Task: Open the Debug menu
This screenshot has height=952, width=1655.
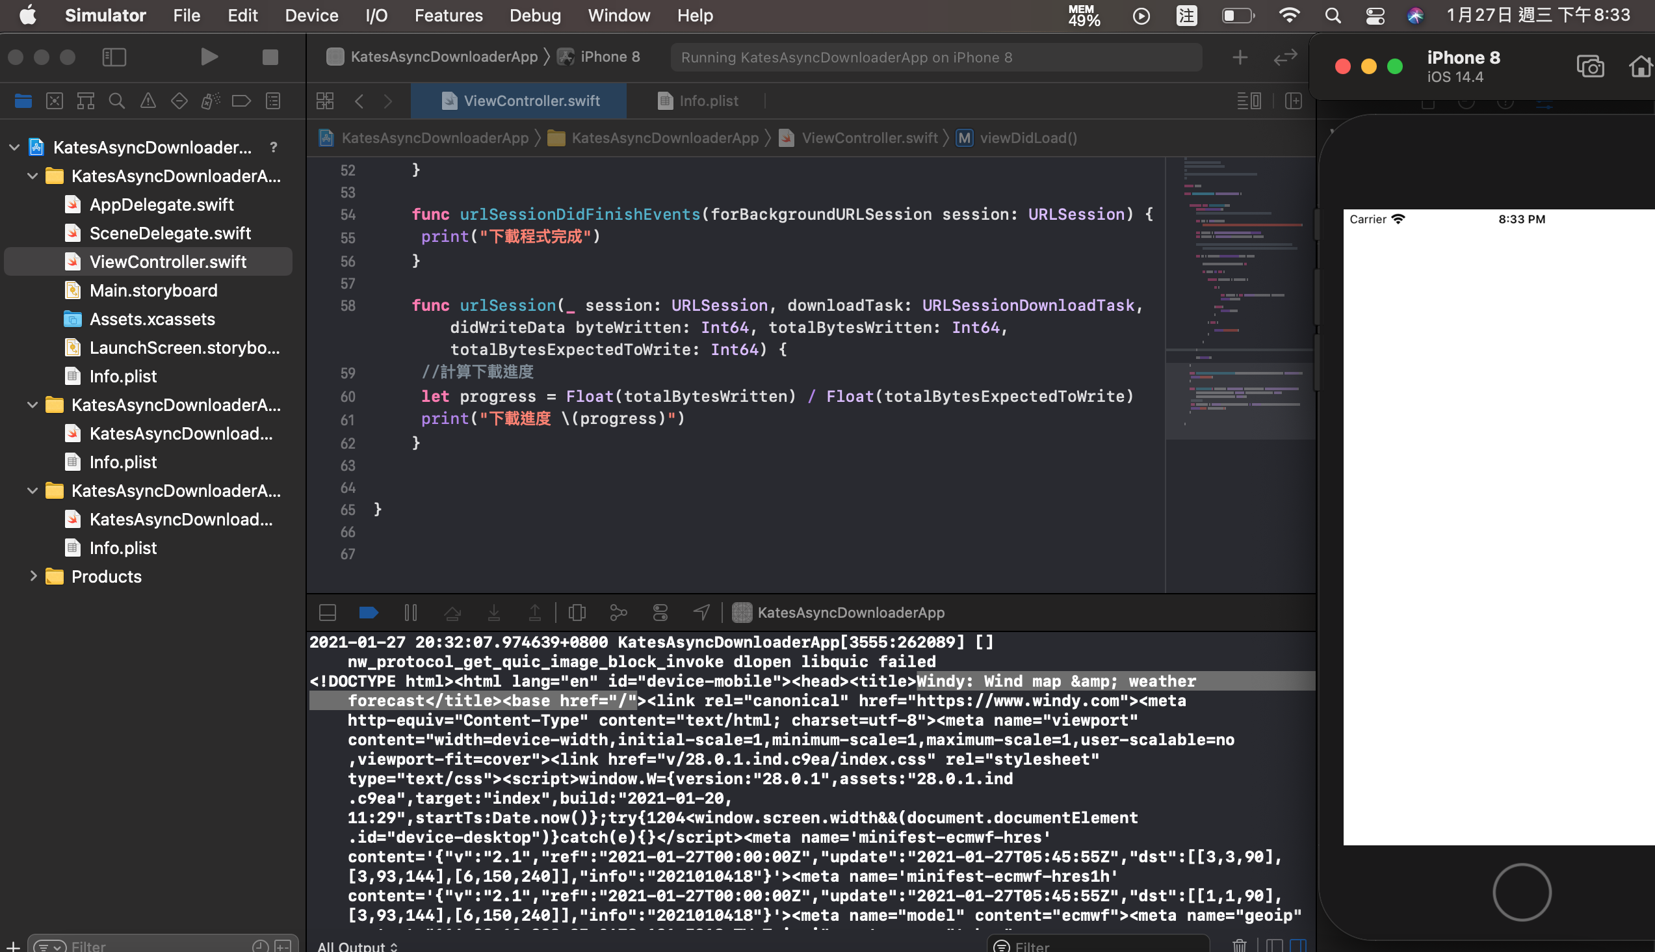Action: 535,15
